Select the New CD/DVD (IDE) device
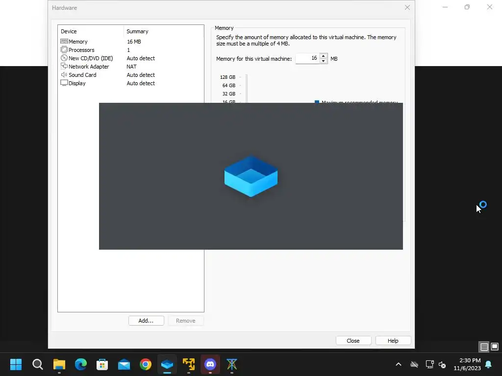 (130, 58)
